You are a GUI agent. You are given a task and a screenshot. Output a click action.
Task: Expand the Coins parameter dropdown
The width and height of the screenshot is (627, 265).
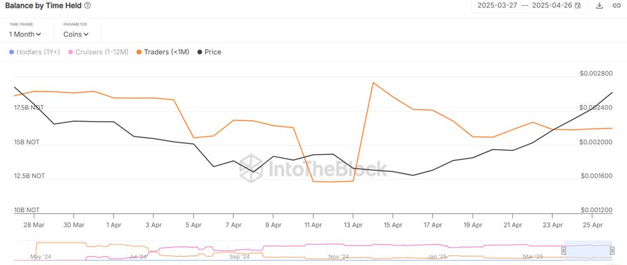click(76, 34)
